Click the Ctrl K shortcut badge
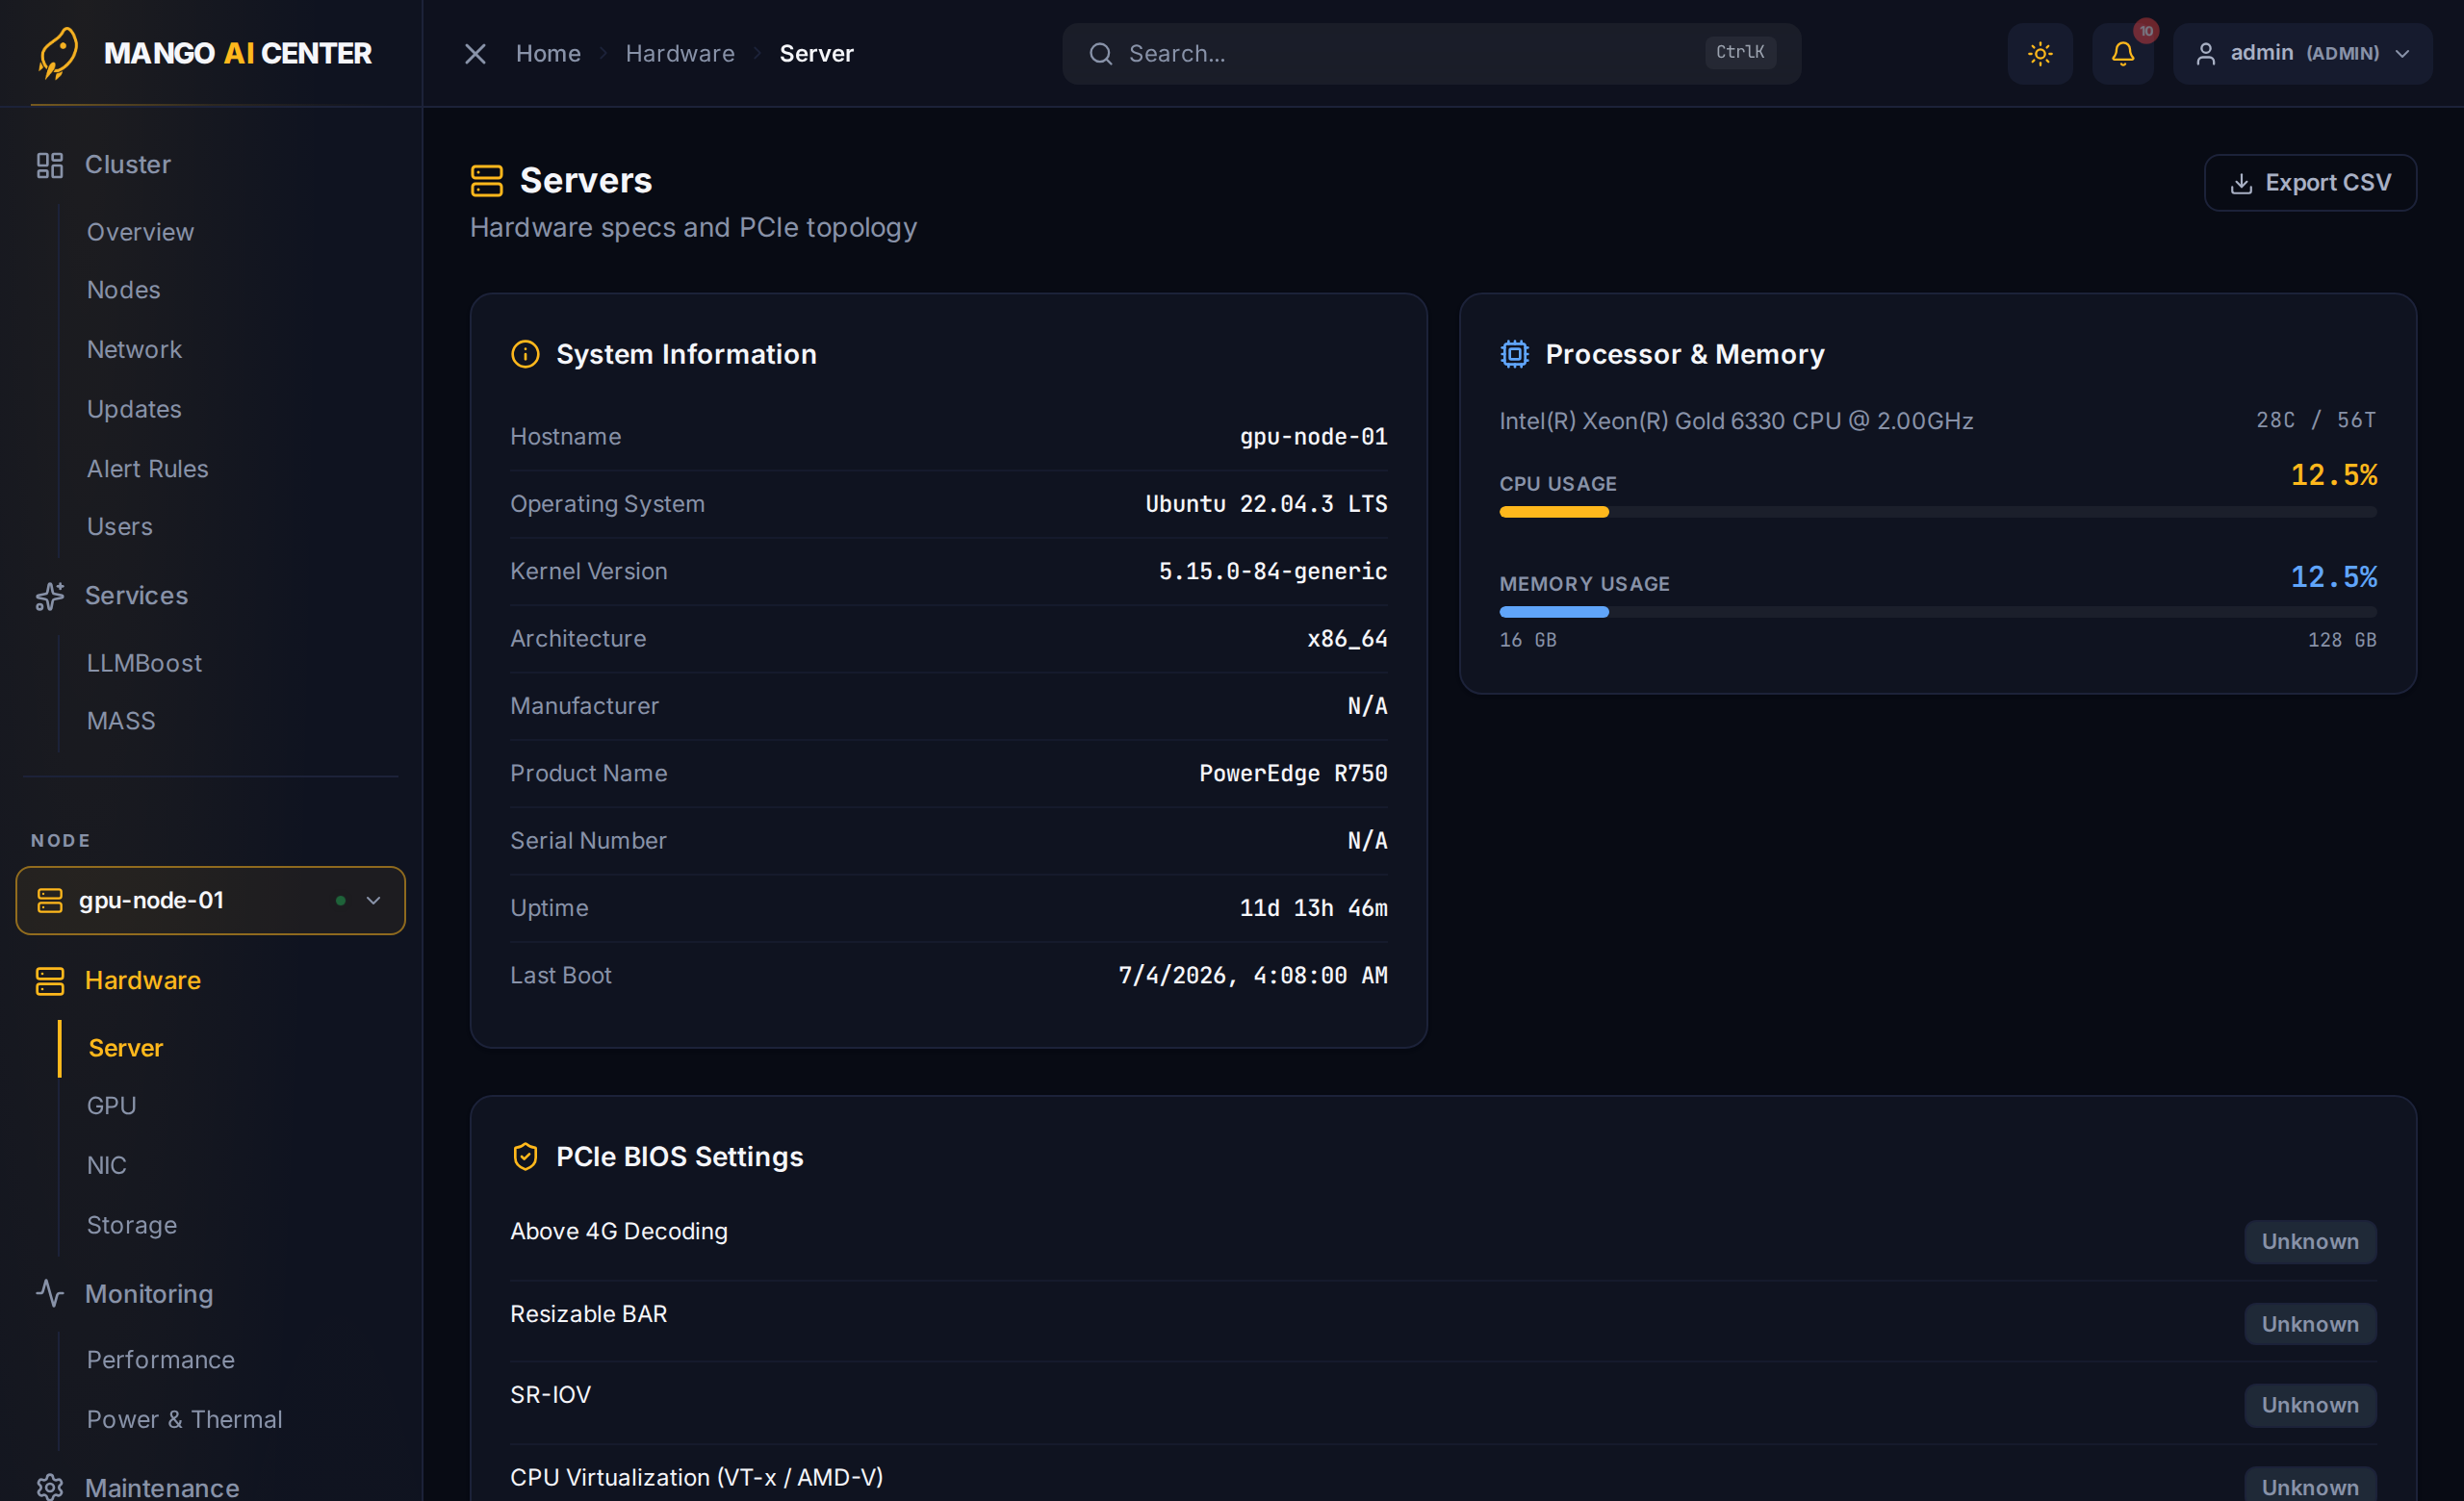 tap(1740, 52)
